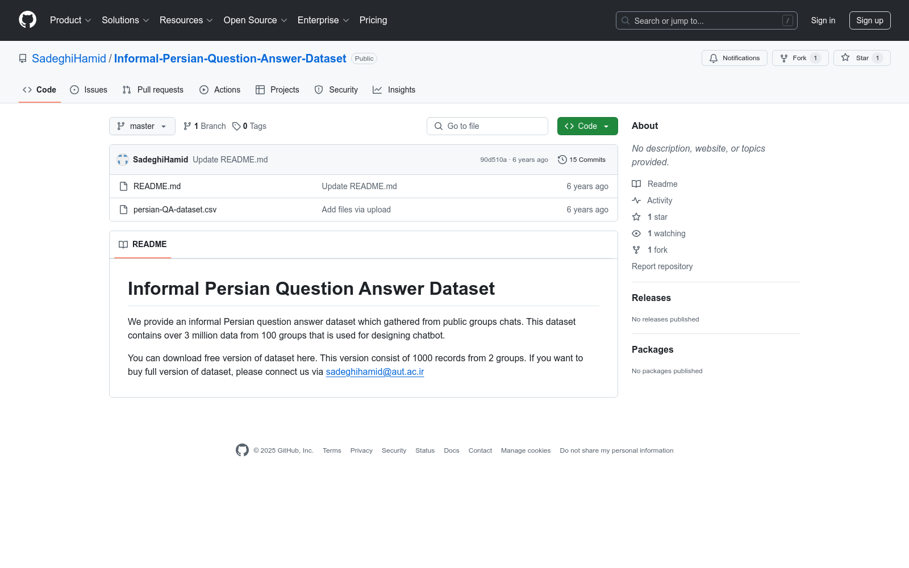Expand the green Code dropdown button
Viewport: 909px width, 568px height.
[x=587, y=126]
